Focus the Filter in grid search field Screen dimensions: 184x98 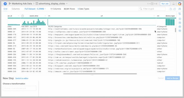[152, 9]
